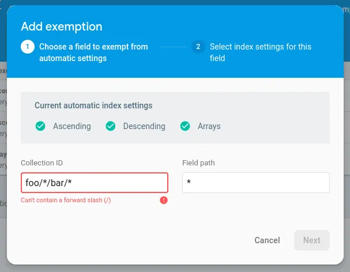Click the Descending label text
This screenshot has height=272, width=350.
(144, 126)
